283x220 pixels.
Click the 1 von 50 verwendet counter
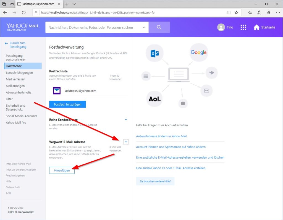tap(115, 77)
